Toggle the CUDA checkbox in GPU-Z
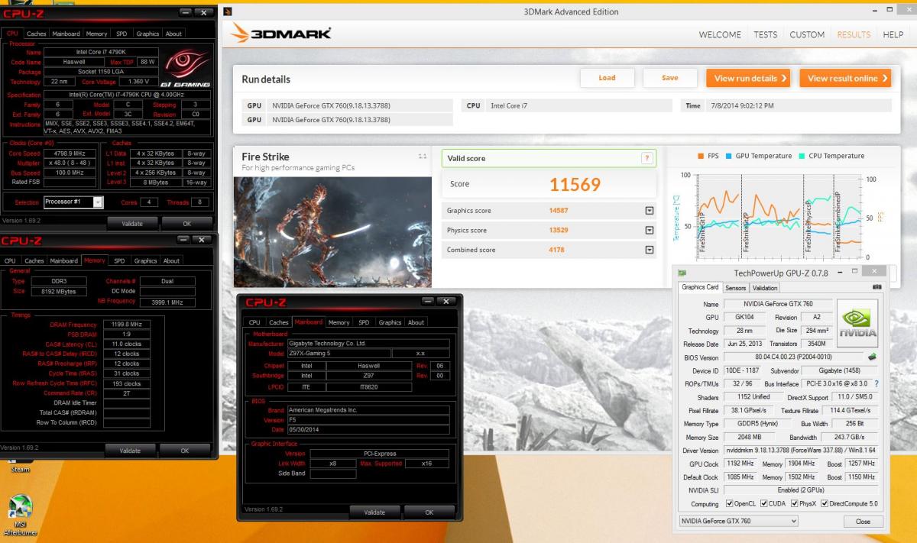Screen dimensions: 917x543 tap(764, 504)
